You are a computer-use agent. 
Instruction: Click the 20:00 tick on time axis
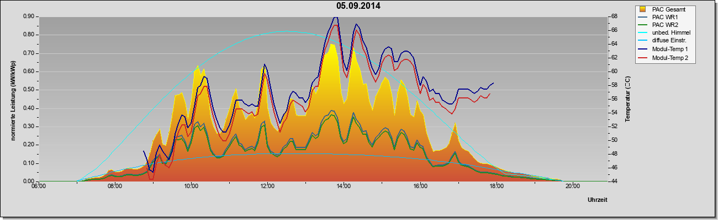coord(572,186)
